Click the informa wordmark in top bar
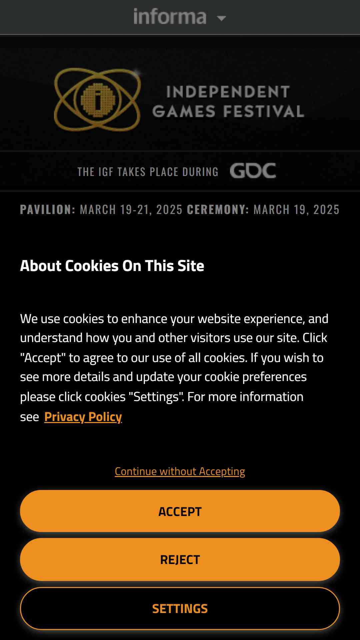Image resolution: width=360 pixels, height=640 pixels. [x=170, y=17]
